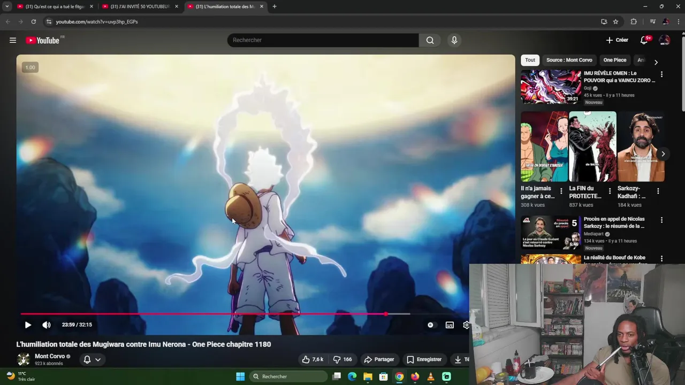Go back in browser history

[7, 21]
